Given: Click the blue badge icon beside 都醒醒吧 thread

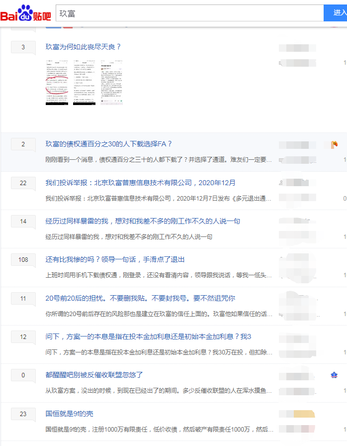Looking at the screenshot, I should pyautogui.click(x=334, y=375).
